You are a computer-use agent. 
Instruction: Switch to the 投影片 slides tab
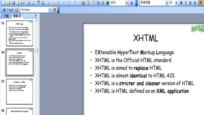[17, 16]
